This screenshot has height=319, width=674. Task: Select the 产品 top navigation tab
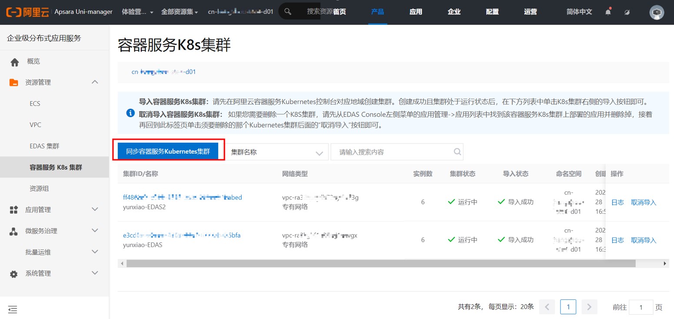coord(377,12)
